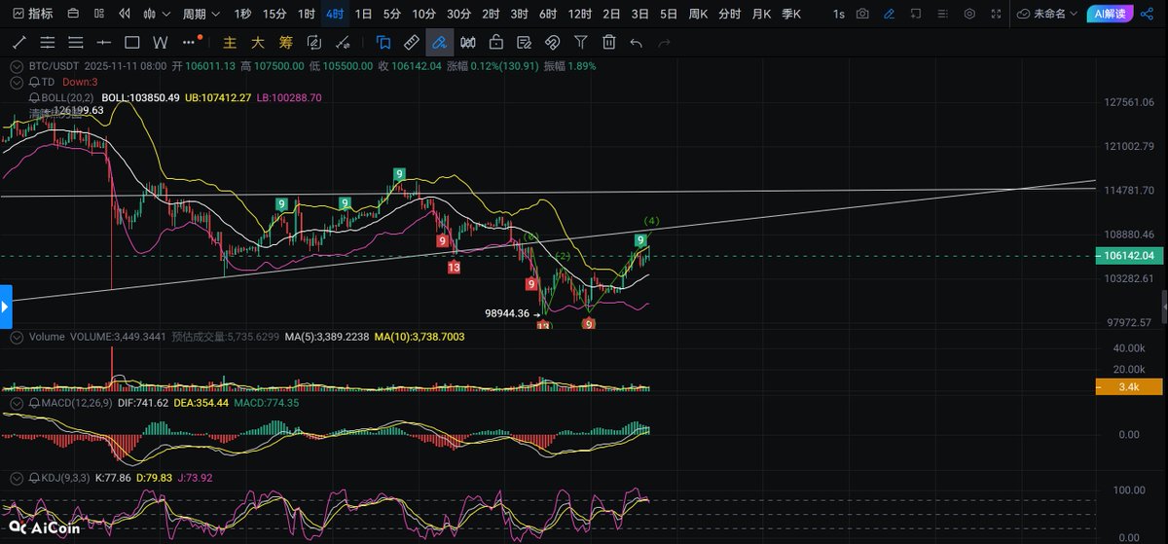Open the drawings filter funnel icon
This screenshot has height=544, width=1168.
pyautogui.click(x=580, y=42)
